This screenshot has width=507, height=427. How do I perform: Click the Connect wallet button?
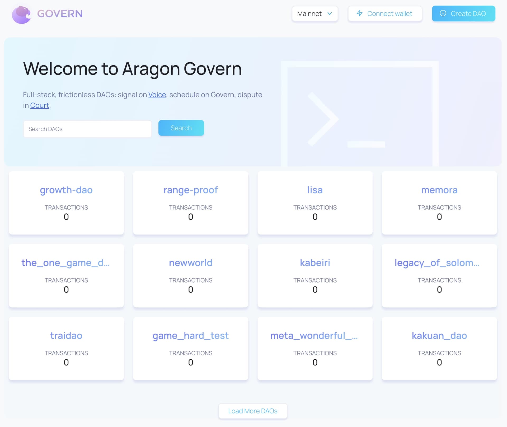pyautogui.click(x=385, y=13)
